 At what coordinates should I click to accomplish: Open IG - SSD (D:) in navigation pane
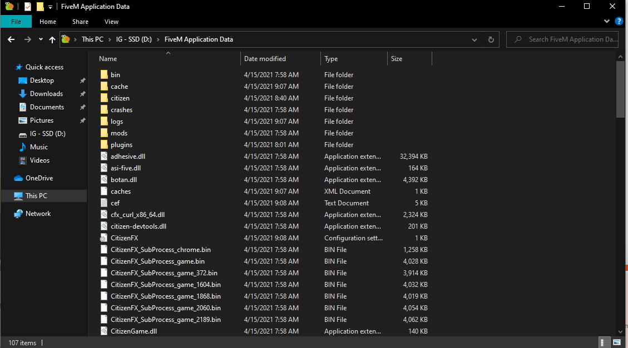coord(47,133)
